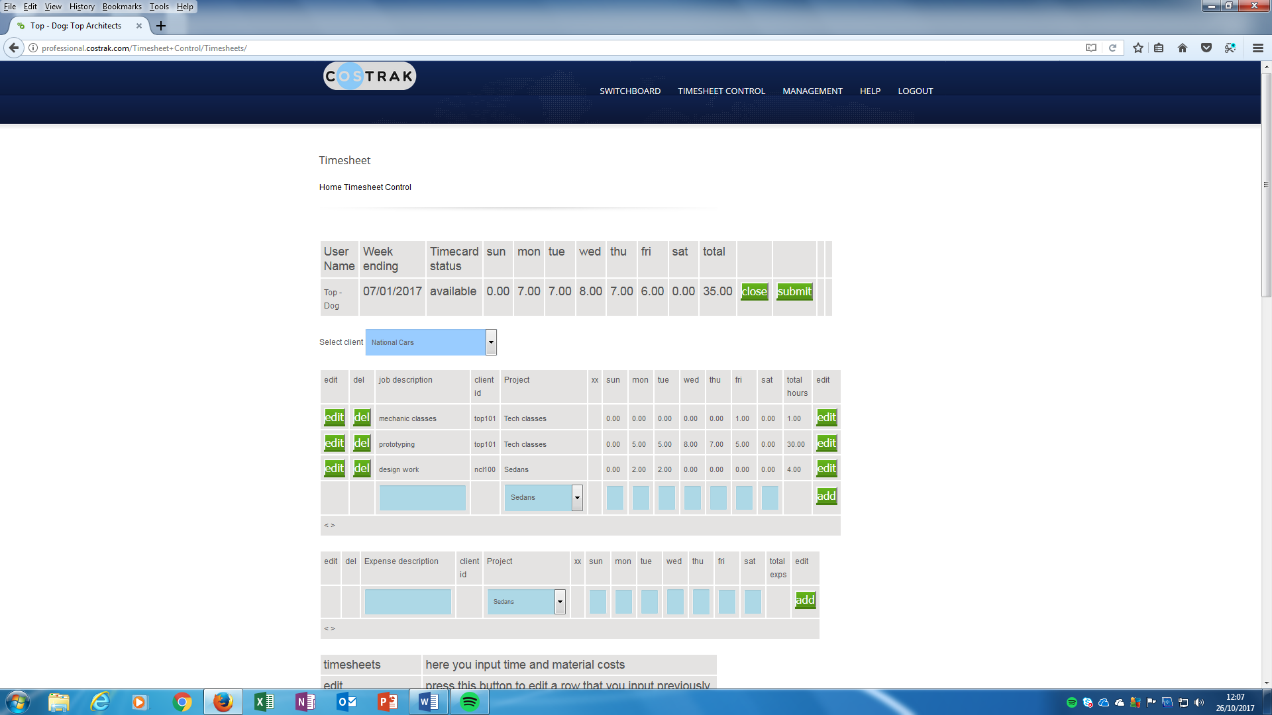Open the volume control in system tray

pyautogui.click(x=1199, y=702)
